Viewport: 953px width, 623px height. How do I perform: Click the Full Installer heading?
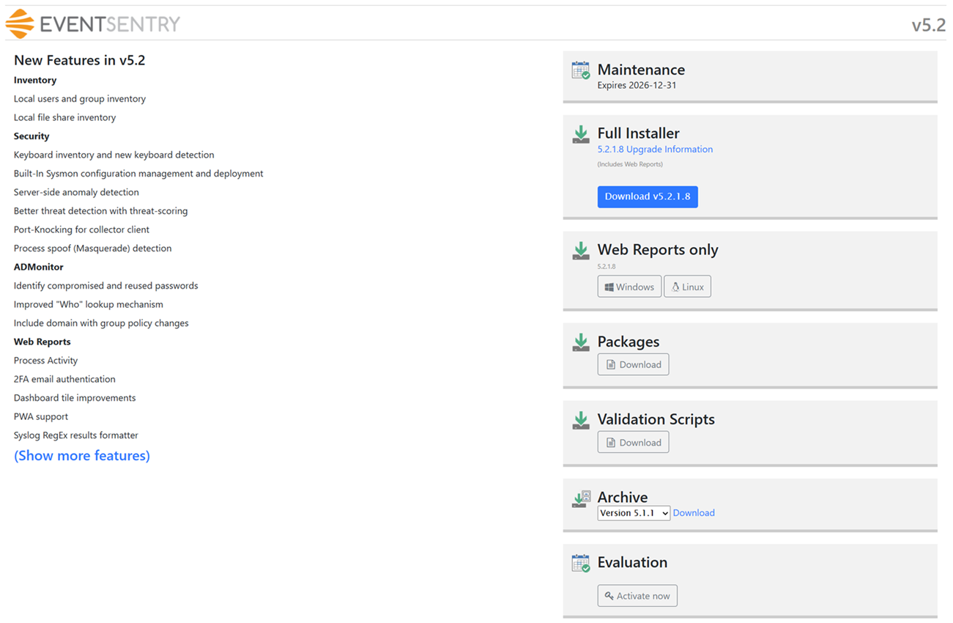point(638,133)
